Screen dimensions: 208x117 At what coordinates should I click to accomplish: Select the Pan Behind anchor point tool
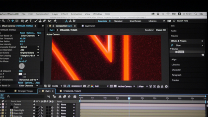coord(17,21)
